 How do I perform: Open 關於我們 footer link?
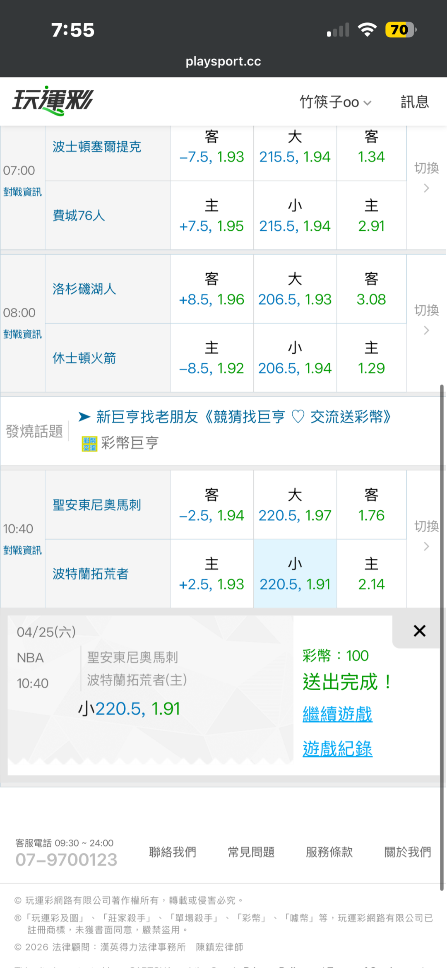tap(408, 852)
